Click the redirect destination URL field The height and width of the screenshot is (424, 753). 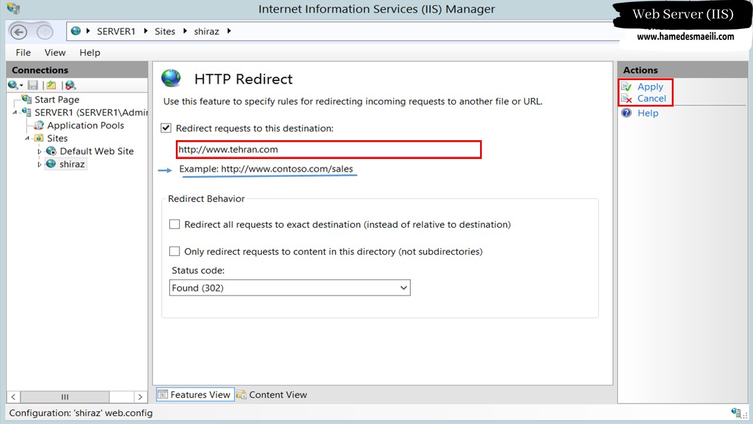[x=329, y=150]
